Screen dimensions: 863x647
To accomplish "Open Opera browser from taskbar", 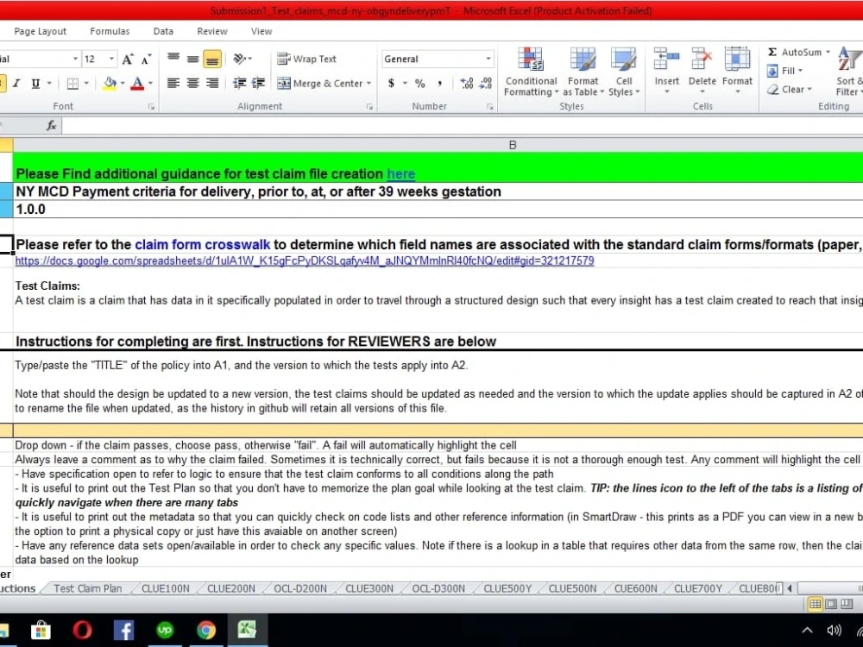I will (83, 630).
